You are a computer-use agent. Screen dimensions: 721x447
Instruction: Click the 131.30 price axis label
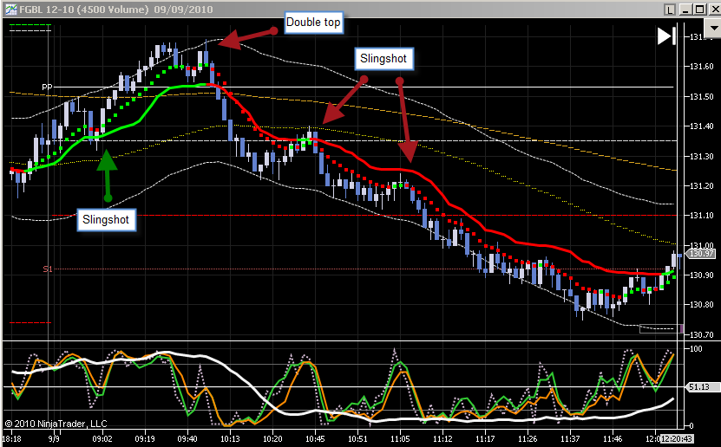coord(702,157)
